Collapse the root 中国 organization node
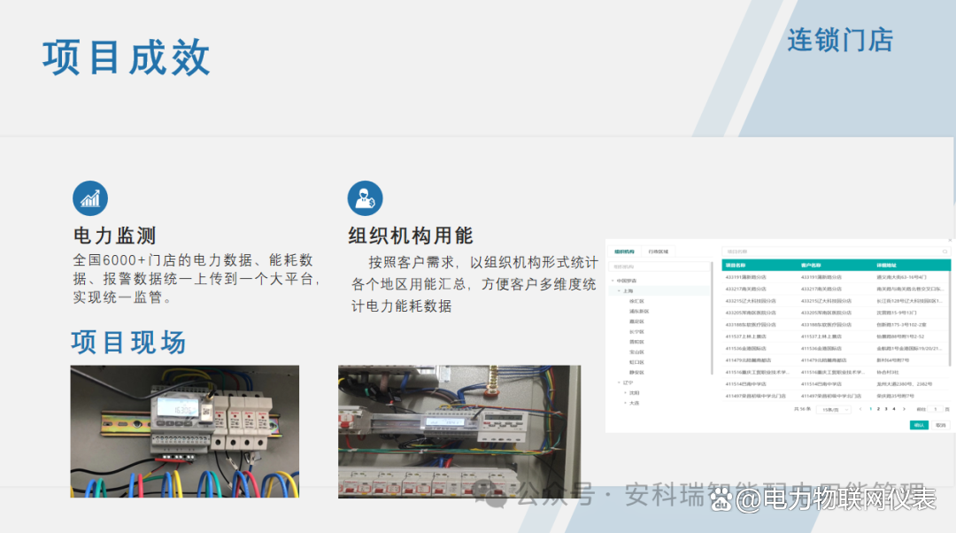This screenshot has height=533, width=956. click(613, 281)
